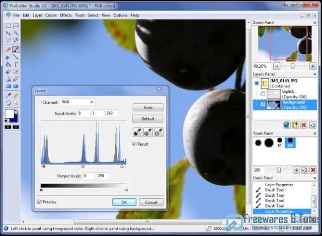This screenshot has width=322, height=236.
Task: Select the Paint Bucket fill tool
Action: point(8,64)
